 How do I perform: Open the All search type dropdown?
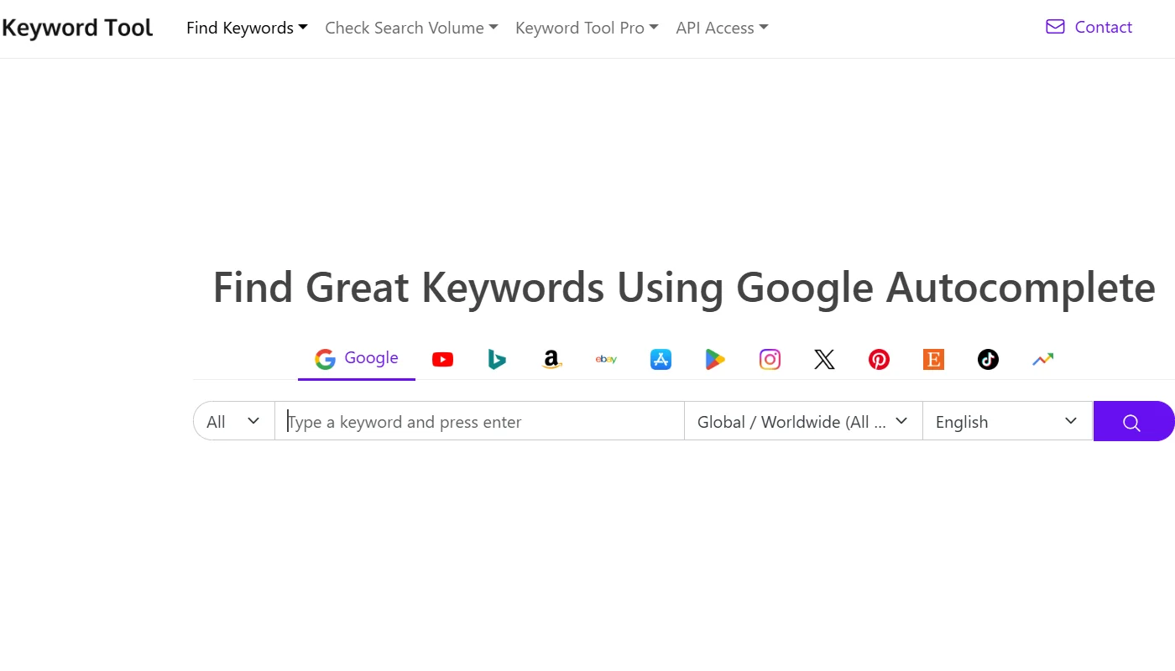click(234, 421)
